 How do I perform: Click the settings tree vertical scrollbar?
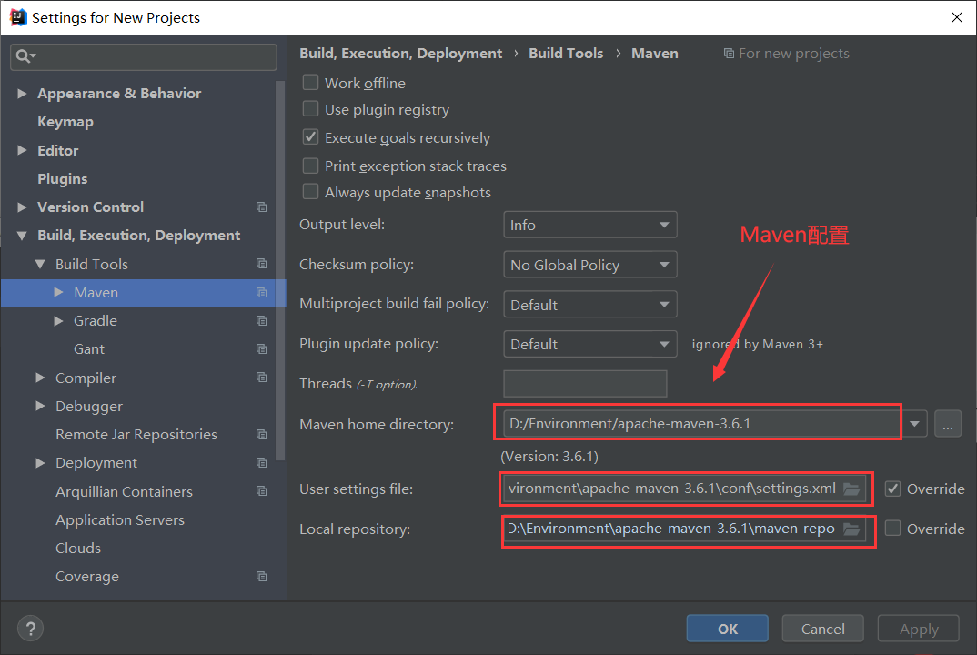pos(280,271)
